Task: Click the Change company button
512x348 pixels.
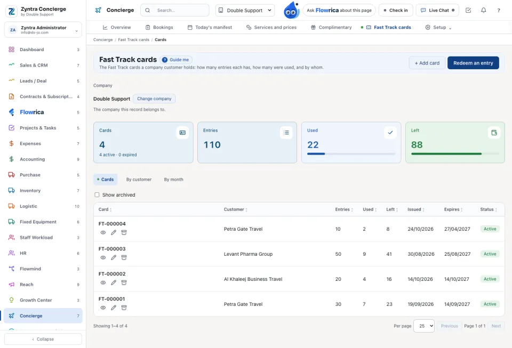Action: pos(154,99)
